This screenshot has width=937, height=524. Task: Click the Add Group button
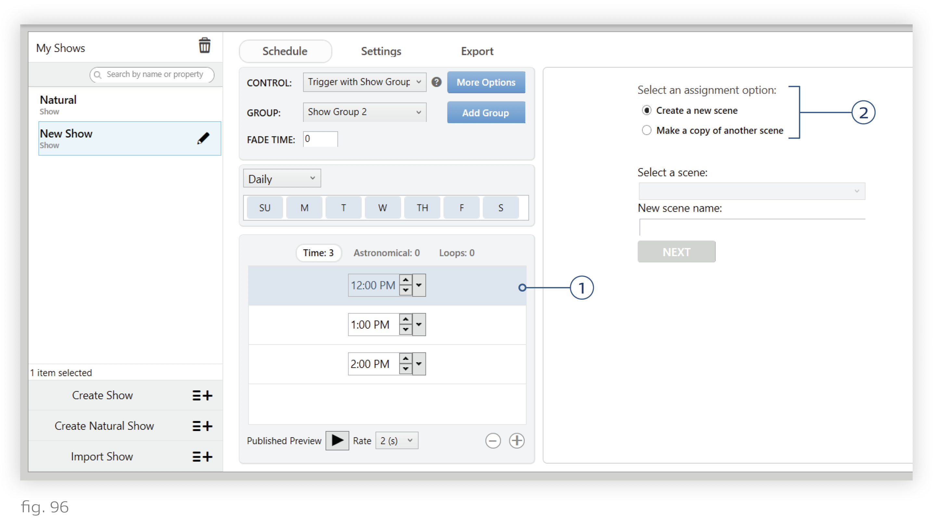click(x=486, y=112)
